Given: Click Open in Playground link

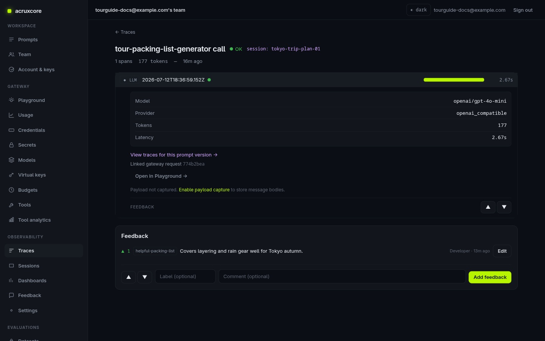Looking at the screenshot, I should click(x=161, y=176).
